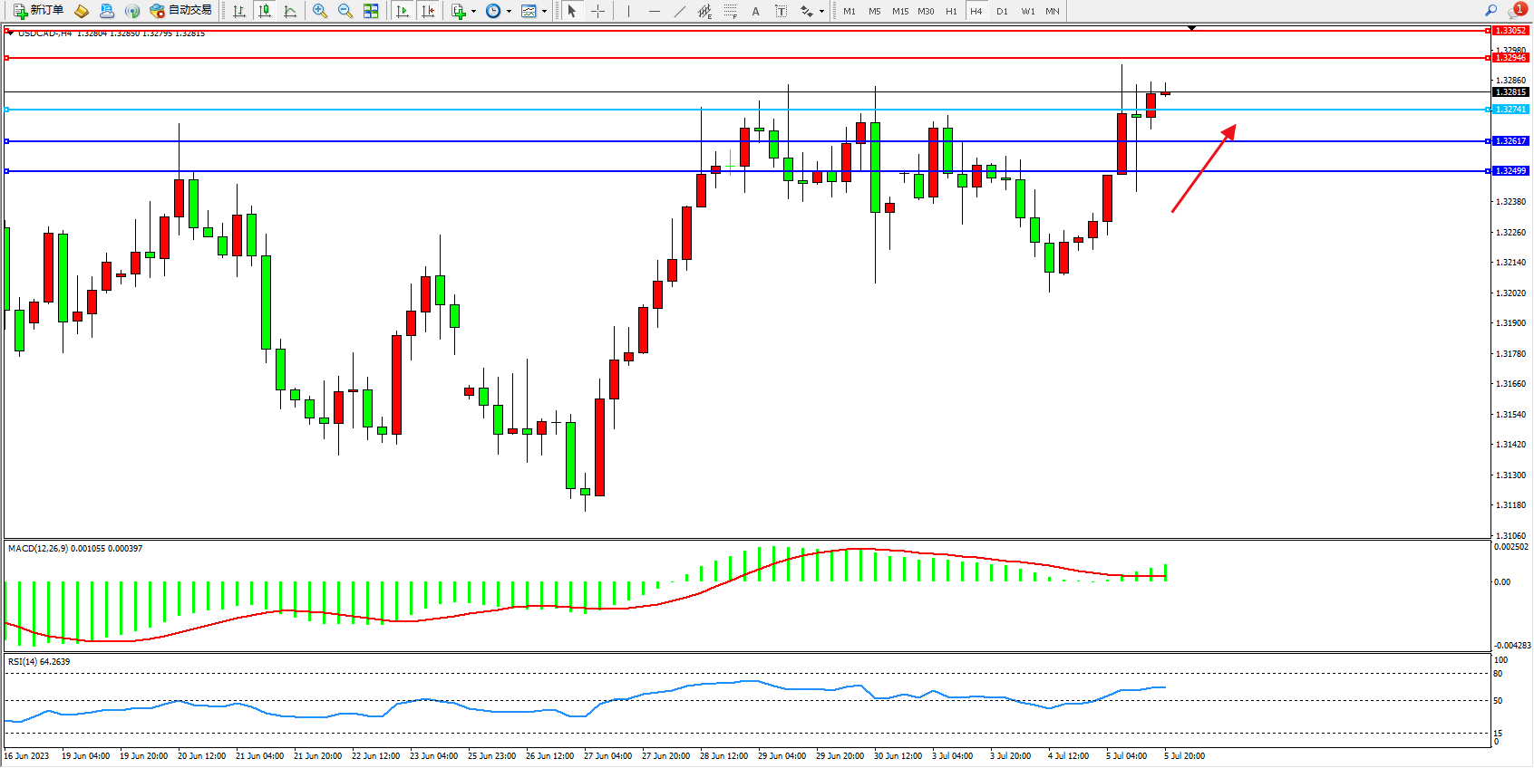This screenshot has height=768, width=1534.
Task: Open the chat notification with badge 1
Action: (x=1517, y=11)
